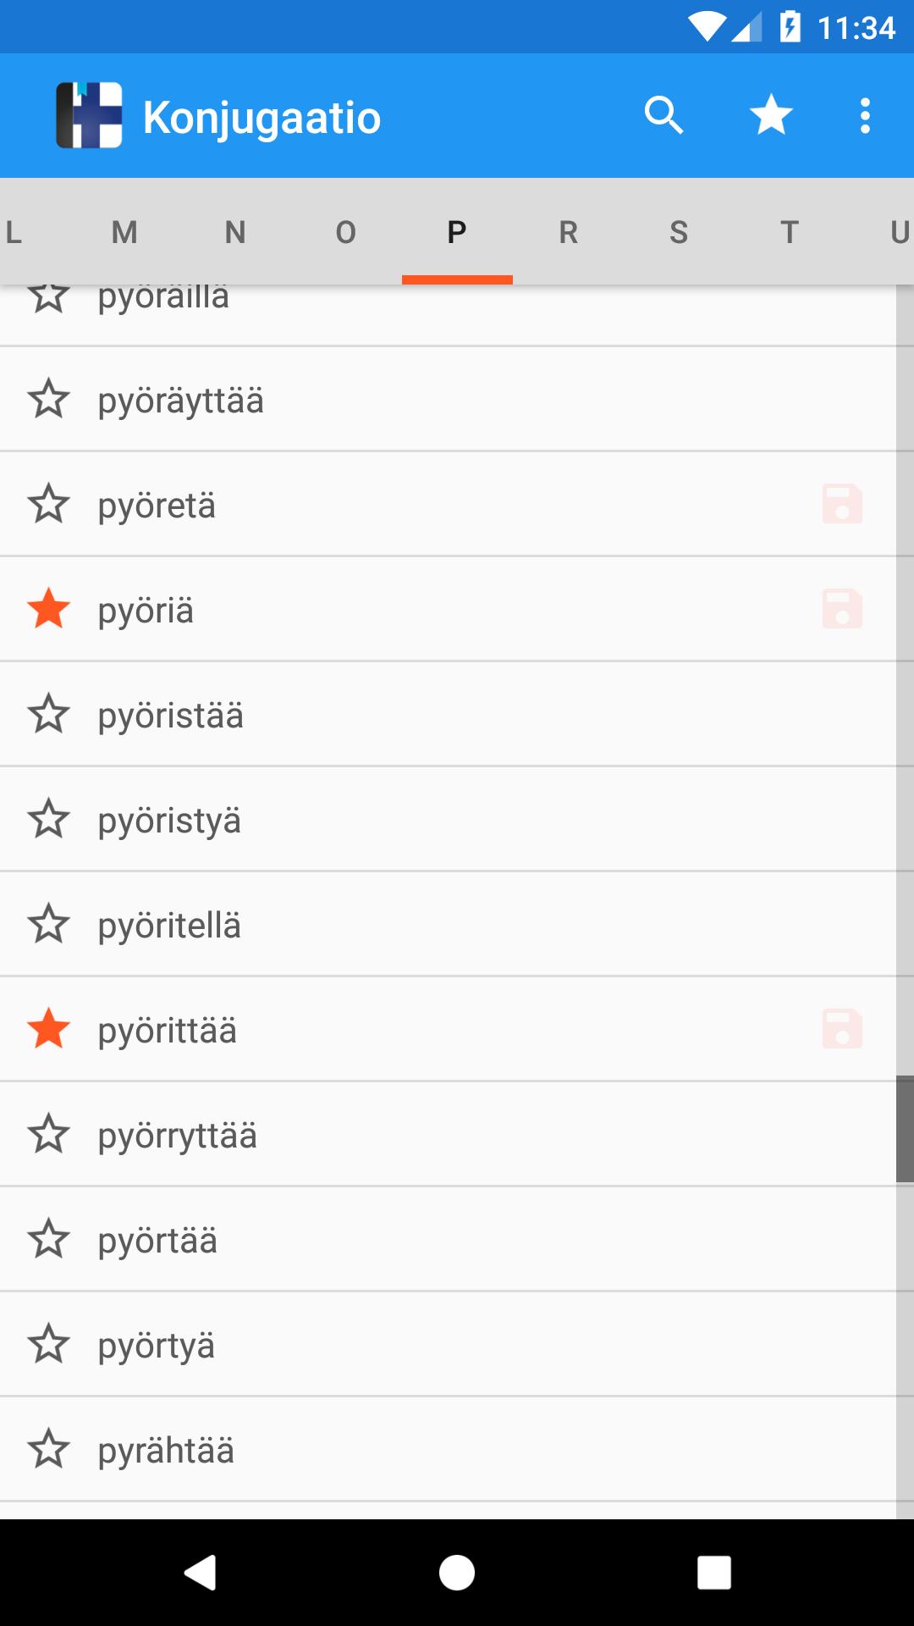Star the verb pyörtyä

coord(49,1345)
